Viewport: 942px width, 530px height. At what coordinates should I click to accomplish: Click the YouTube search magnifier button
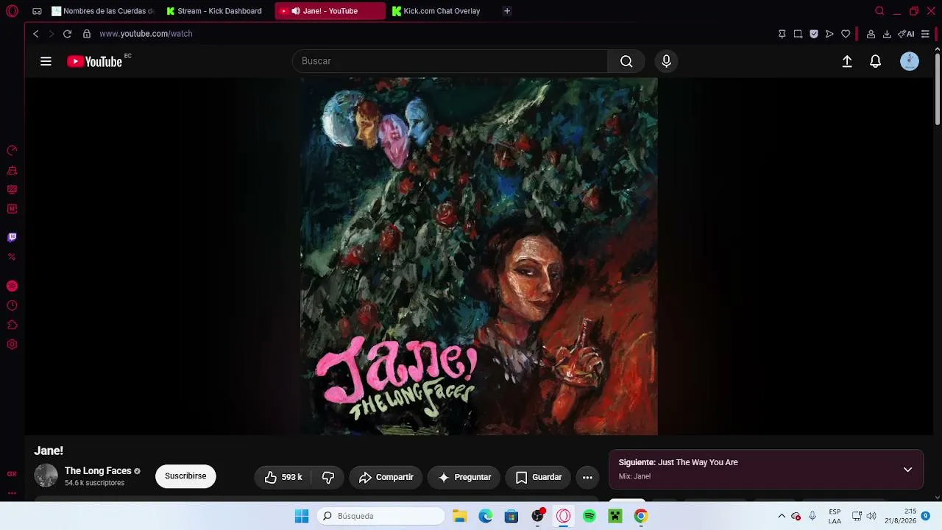coord(626,62)
